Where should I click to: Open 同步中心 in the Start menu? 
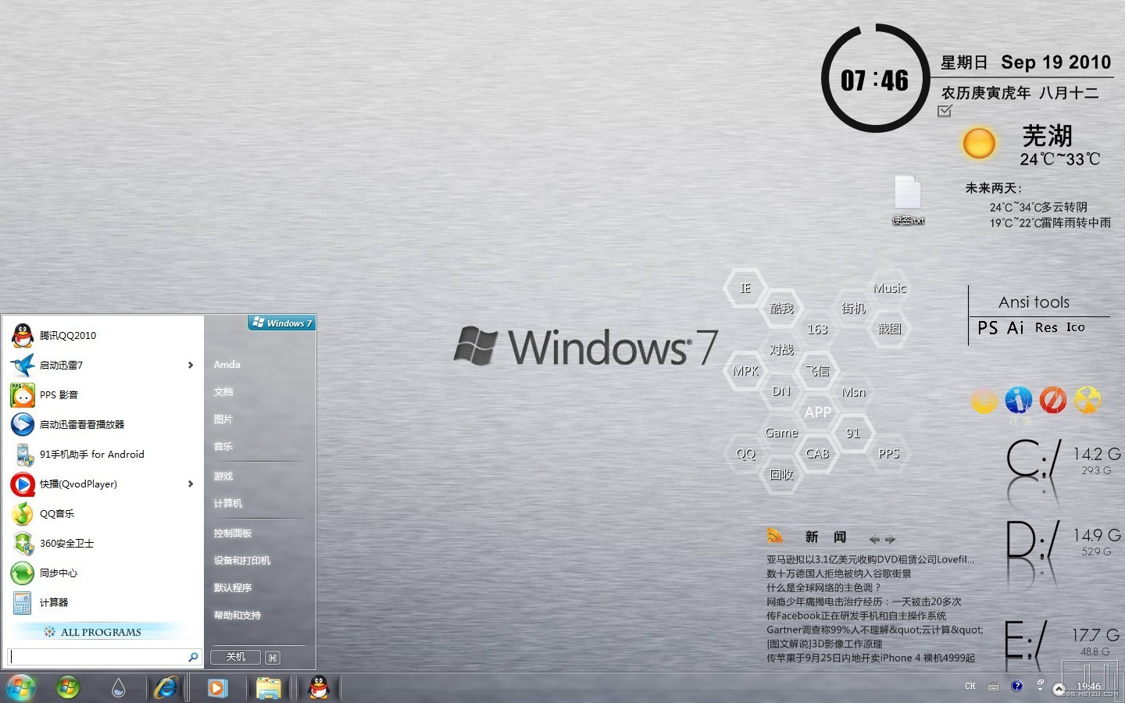[x=102, y=573]
